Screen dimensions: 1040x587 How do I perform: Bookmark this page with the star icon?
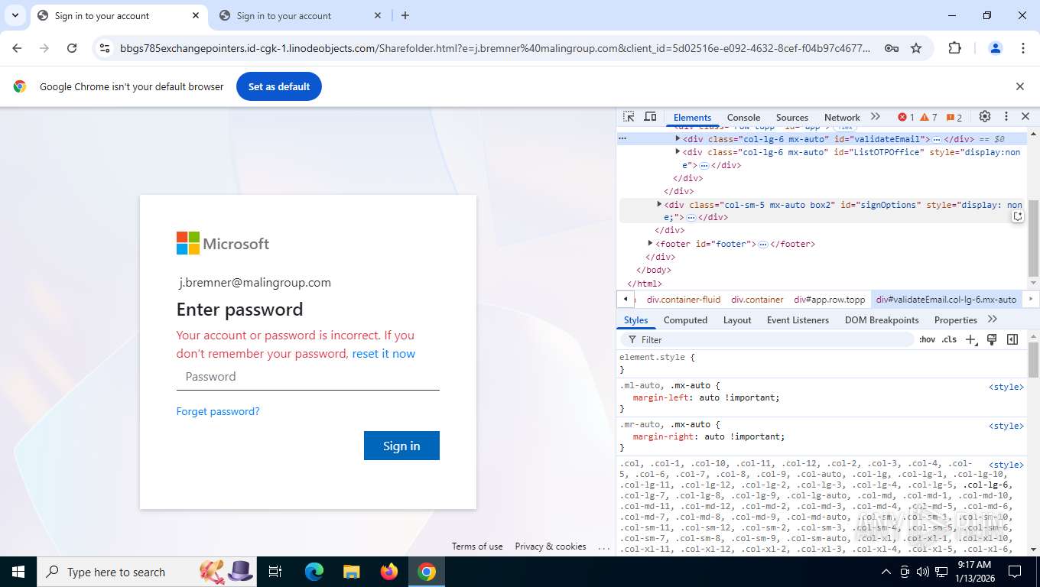916,48
